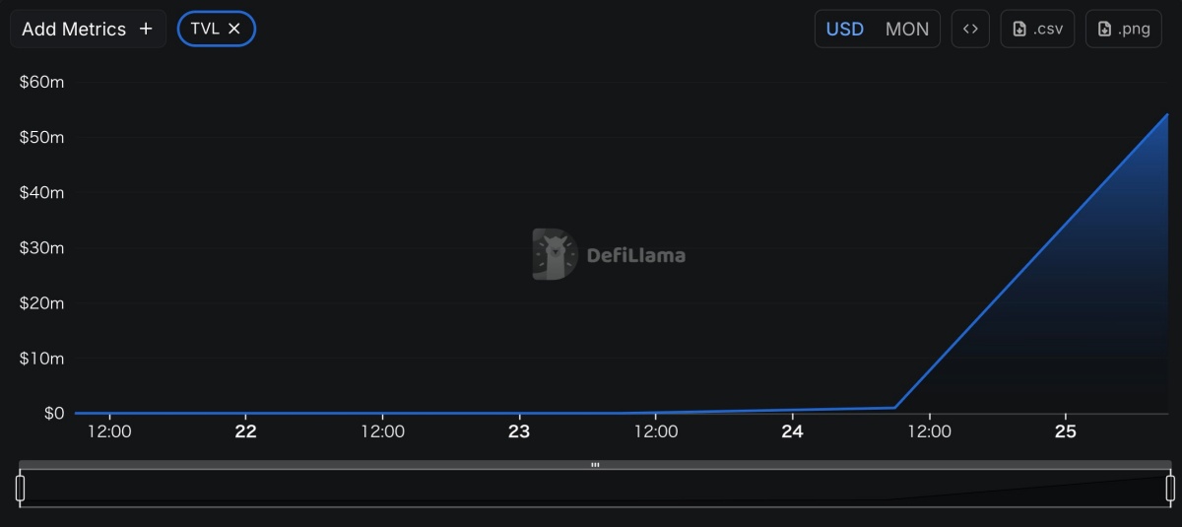Click the $0 label on the y-axis
The height and width of the screenshot is (527, 1182).
[x=53, y=413]
